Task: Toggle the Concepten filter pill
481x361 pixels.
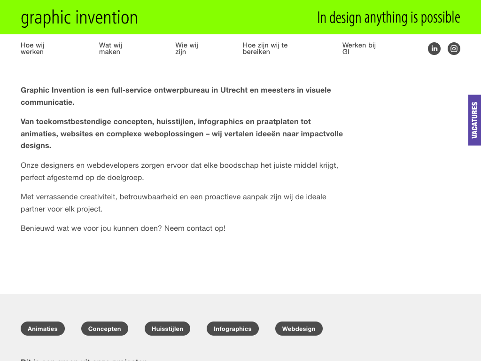Action: (105, 329)
